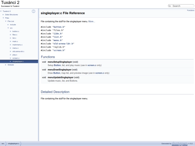Click src in the footer breadcrumb
This screenshot has width=195, height=146.
(x=3, y=143)
